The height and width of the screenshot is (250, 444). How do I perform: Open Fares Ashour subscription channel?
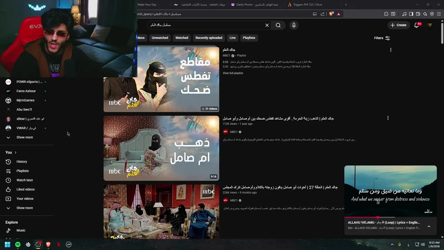click(x=26, y=91)
